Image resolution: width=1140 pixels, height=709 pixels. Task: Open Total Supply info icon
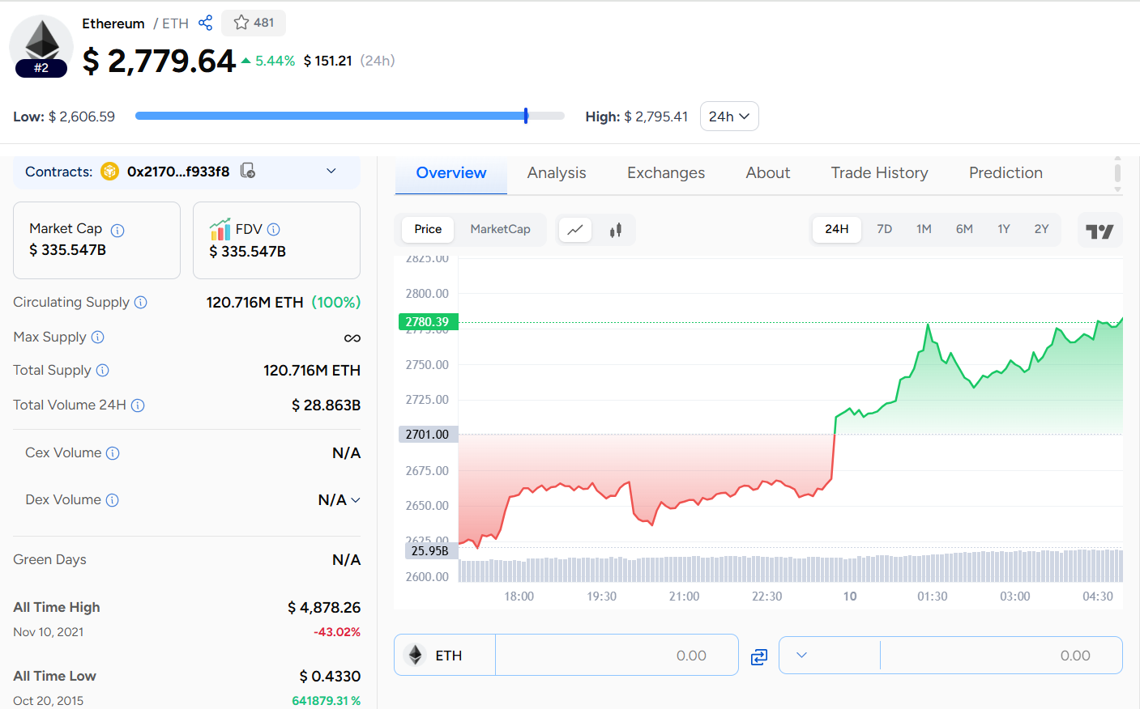click(102, 370)
